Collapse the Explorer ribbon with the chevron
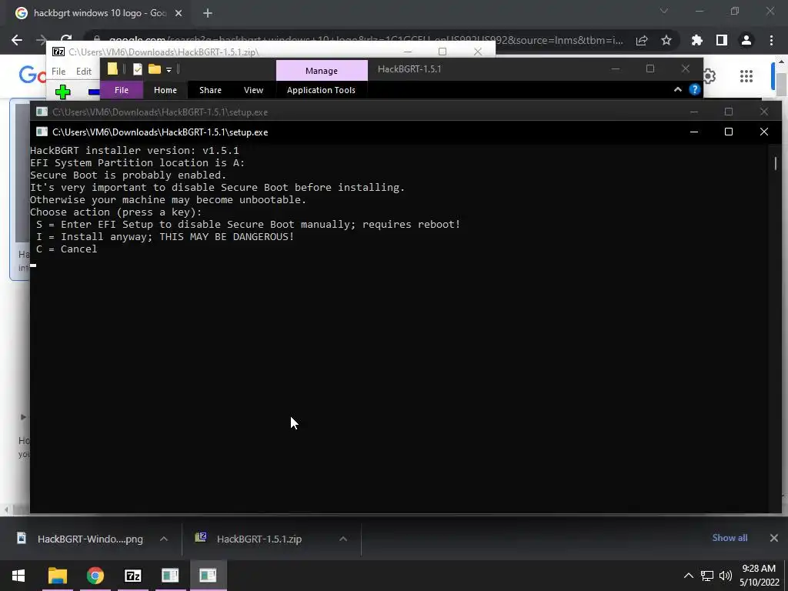 (677, 89)
